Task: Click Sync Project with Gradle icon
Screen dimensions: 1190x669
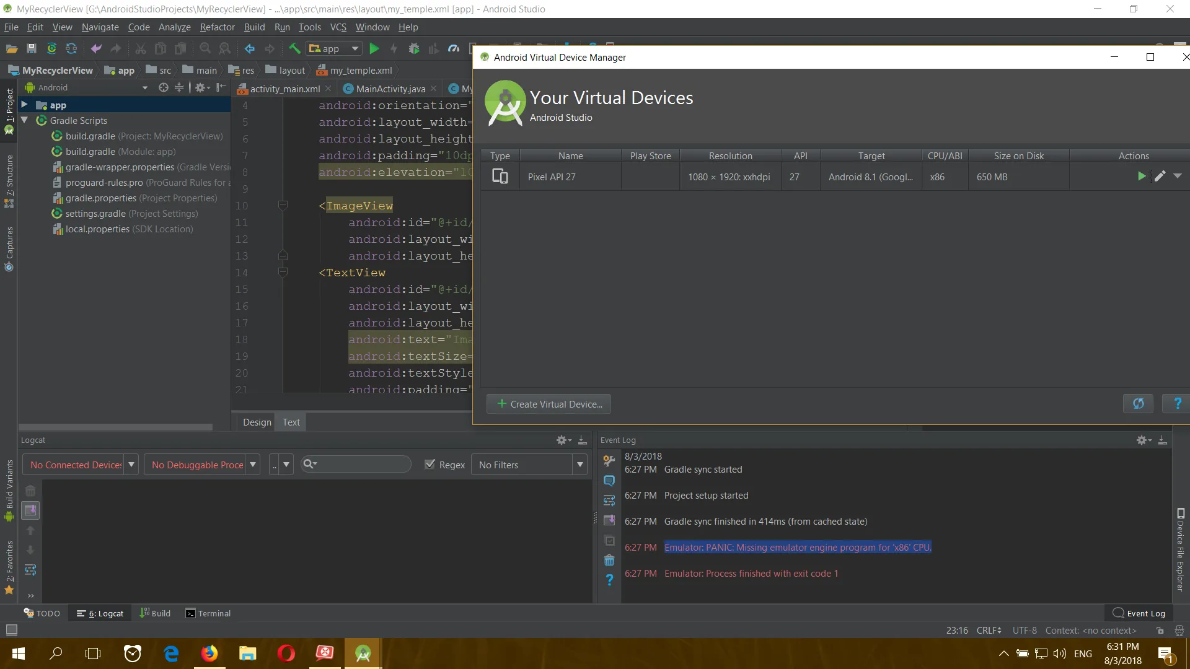Action: point(51,48)
